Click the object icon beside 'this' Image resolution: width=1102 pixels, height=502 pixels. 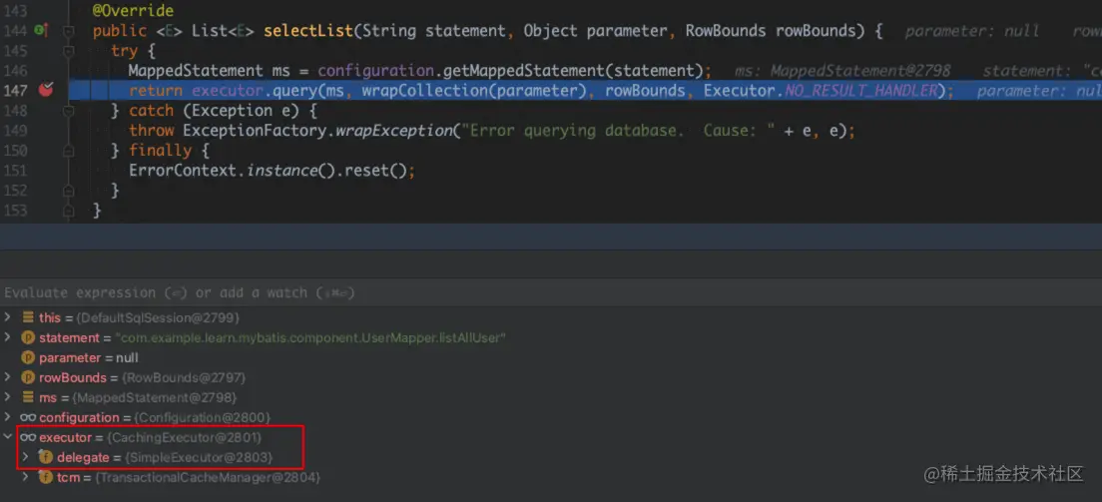click(28, 317)
